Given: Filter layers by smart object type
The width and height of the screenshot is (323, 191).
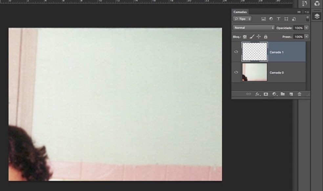Looking at the screenshot, I should 294,19.
